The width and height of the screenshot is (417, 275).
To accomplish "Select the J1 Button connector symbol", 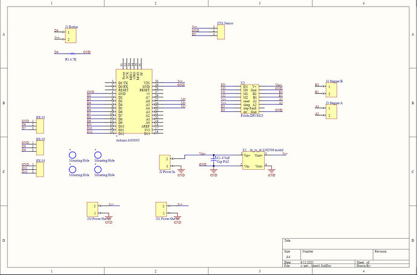I will pyautogui.click(x=71, y=36).
